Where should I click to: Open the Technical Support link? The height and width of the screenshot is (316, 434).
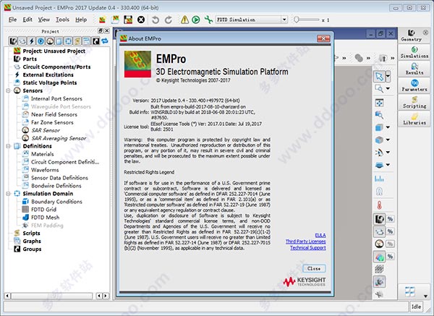click(308, 247)
